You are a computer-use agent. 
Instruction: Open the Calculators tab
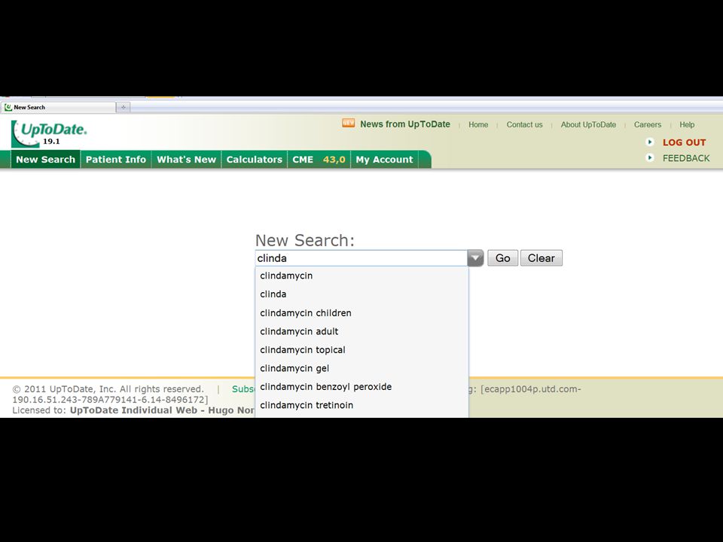coord(254,160)
